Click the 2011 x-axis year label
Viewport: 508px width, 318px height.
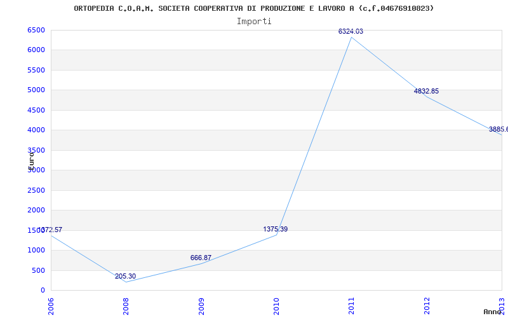352,307
